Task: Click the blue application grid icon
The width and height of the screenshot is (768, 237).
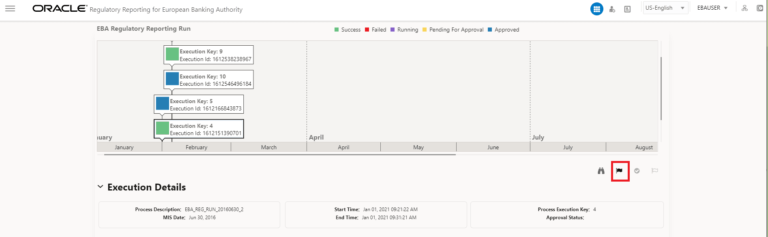Action: point(596,9)
